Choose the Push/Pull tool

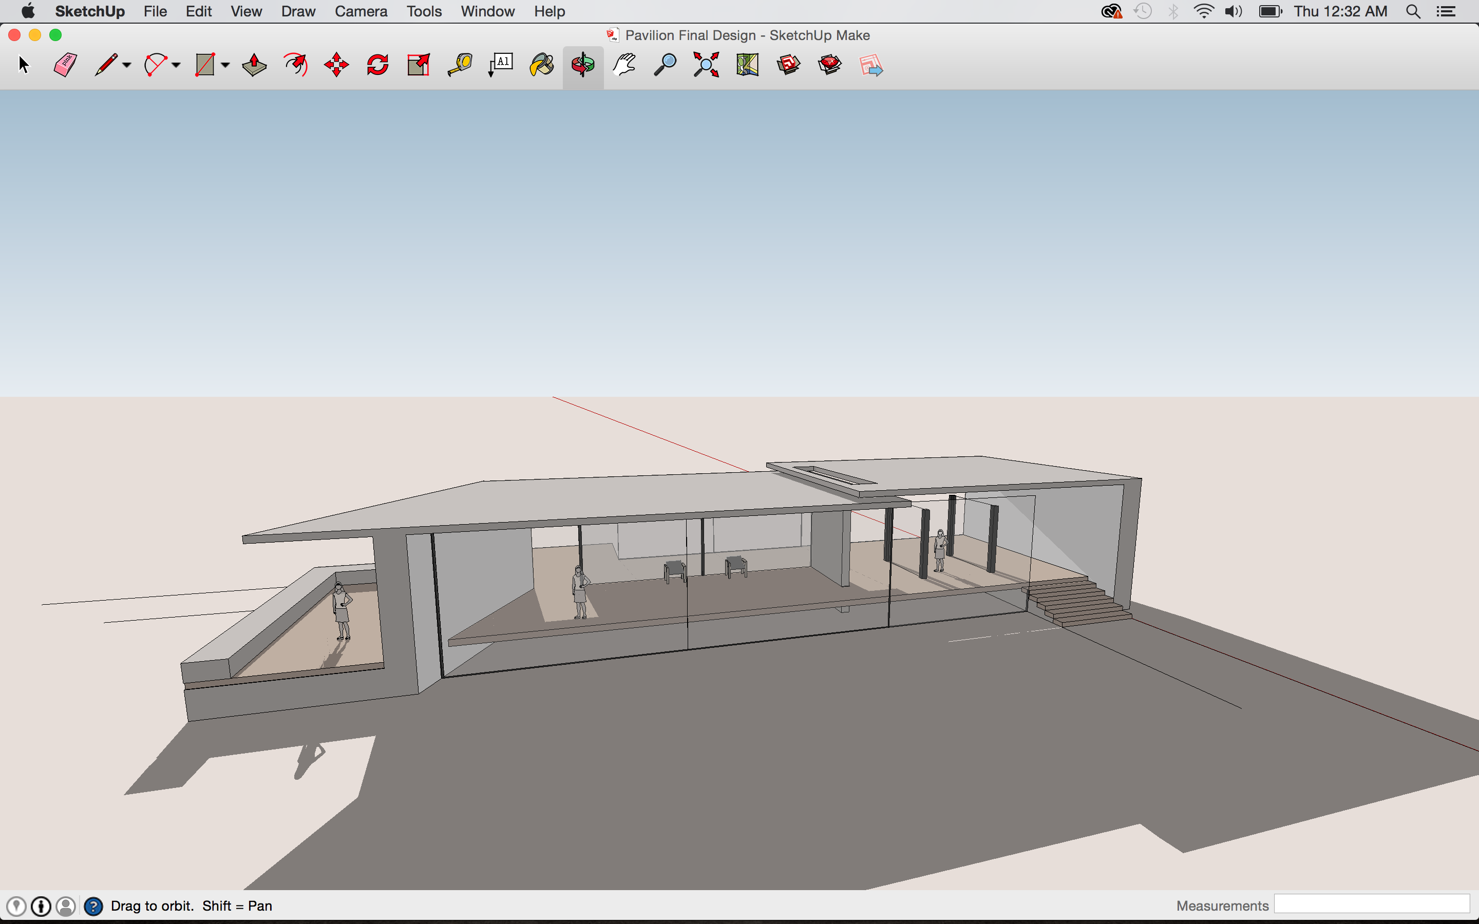point(254,65)
